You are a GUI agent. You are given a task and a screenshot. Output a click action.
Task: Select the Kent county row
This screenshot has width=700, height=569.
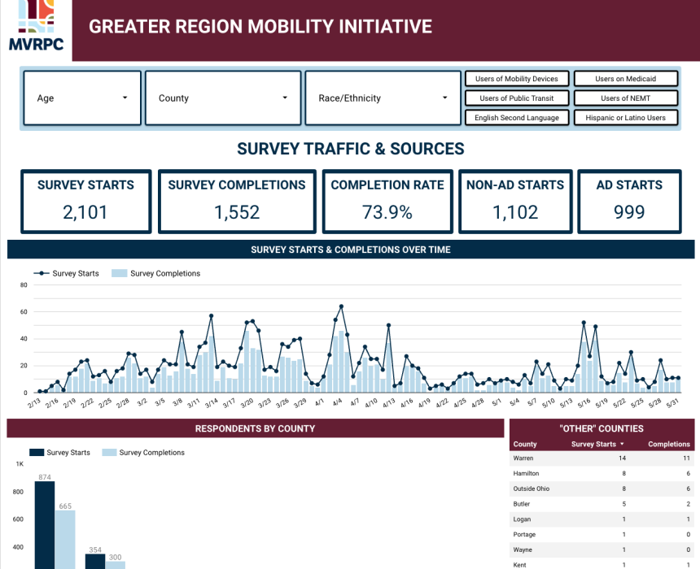click(602, 563)
